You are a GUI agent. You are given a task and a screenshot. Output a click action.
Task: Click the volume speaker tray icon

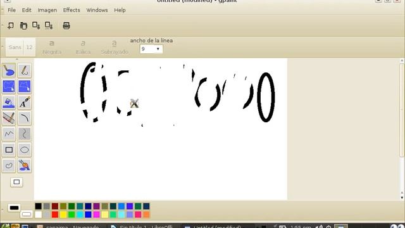[319, 226]
